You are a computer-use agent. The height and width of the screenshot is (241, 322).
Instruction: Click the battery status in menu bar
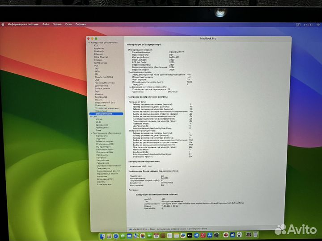[308, 25]
